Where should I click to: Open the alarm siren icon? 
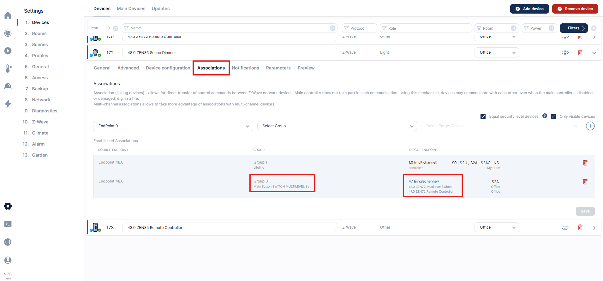pyautogui.click(x=8, y=86)
